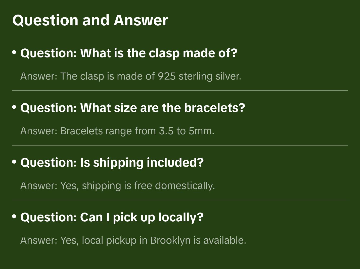Click divider line below bracelet answer

pyautogui.click(x=180, y=145)
